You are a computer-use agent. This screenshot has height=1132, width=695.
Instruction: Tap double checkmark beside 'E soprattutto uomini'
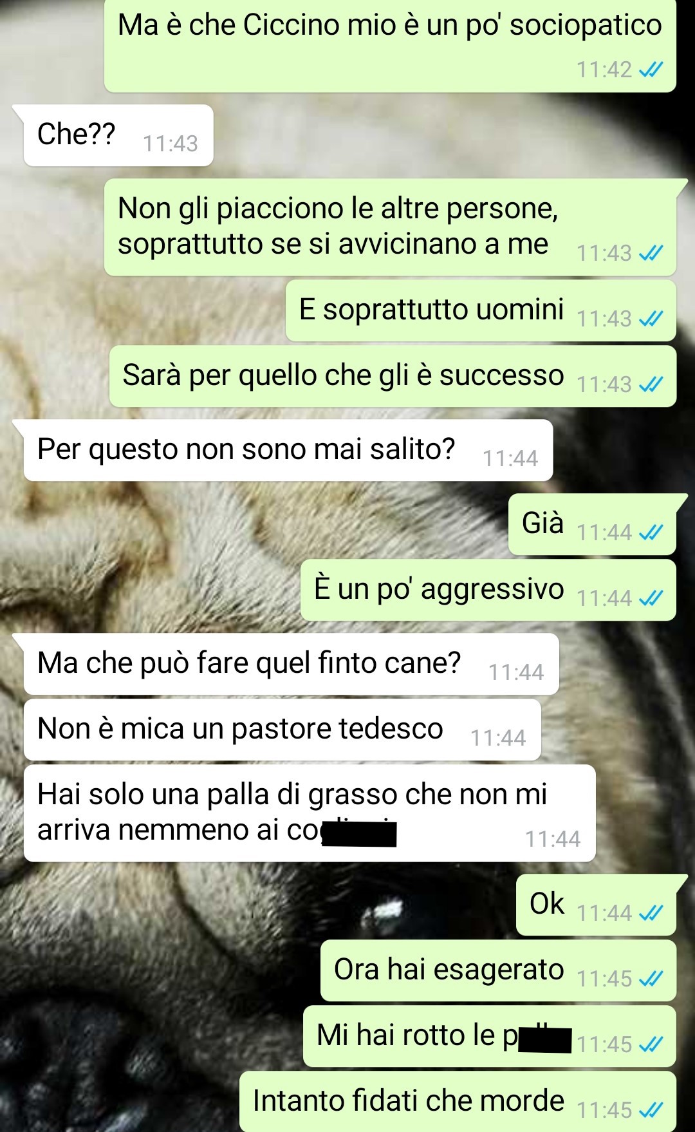tap(651, 318)
